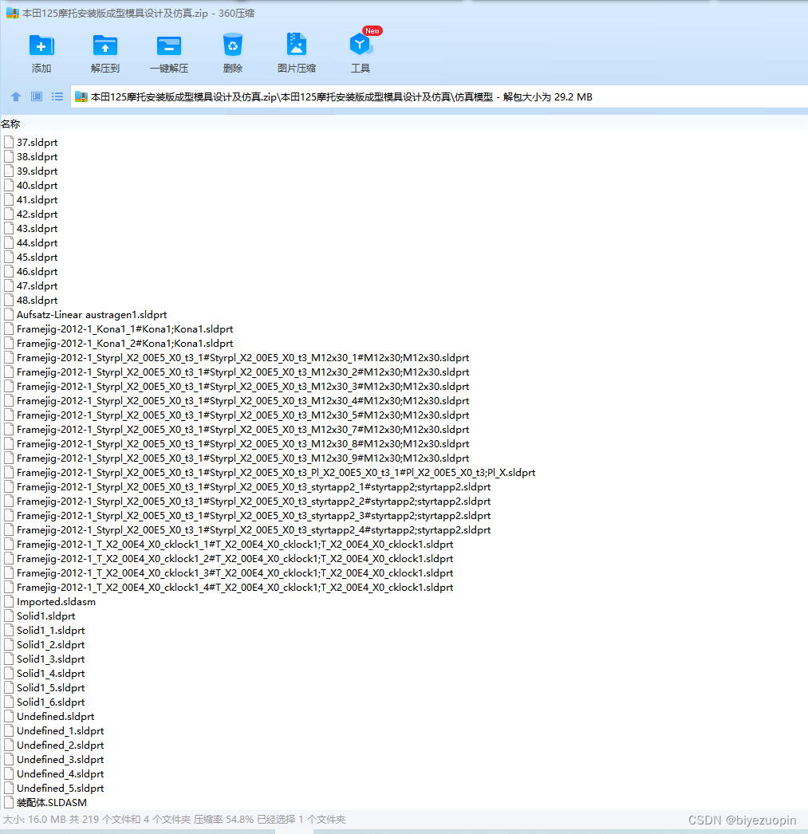Switch to list view icon

click(57, 96)
